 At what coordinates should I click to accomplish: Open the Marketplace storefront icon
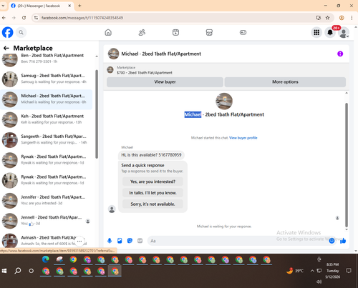[x=209, y=32]
